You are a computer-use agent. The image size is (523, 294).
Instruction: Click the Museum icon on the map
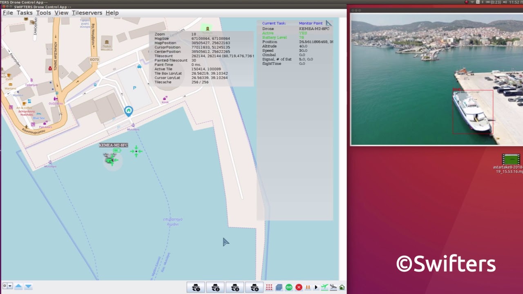click(x=107, y=42)
